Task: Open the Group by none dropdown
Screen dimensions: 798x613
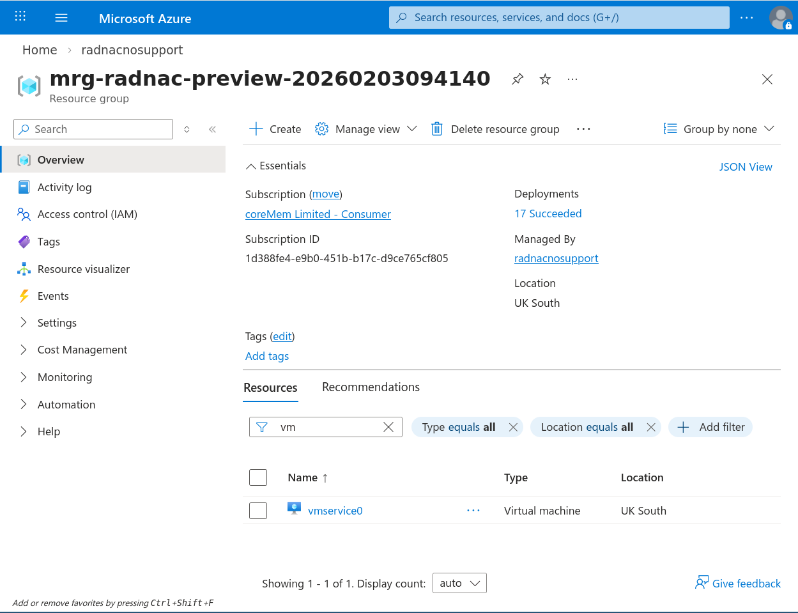Action: pyautogui.click(x=719, y=129)
